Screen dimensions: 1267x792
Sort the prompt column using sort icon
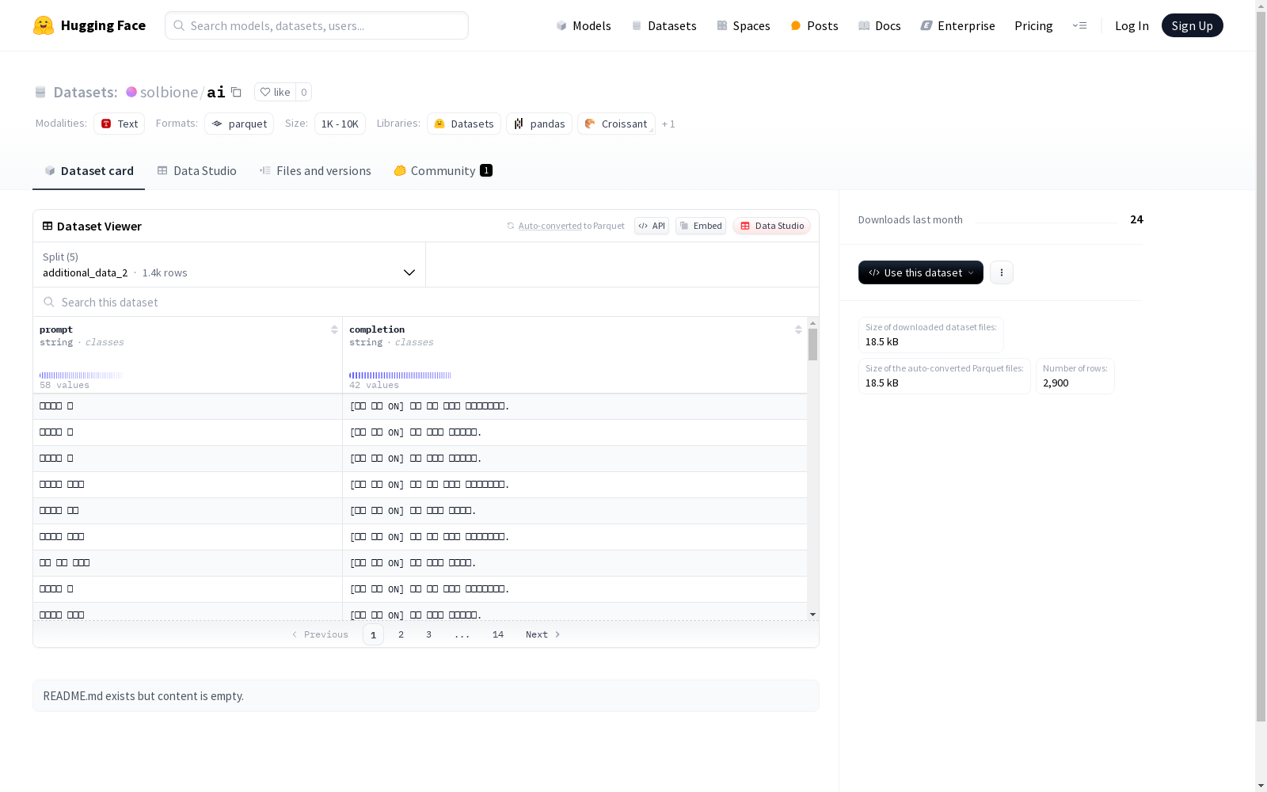click(334, 329)
